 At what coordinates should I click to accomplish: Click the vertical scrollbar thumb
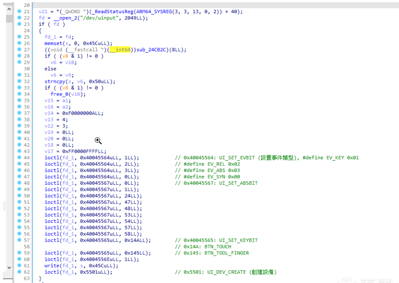coord(9,18)
